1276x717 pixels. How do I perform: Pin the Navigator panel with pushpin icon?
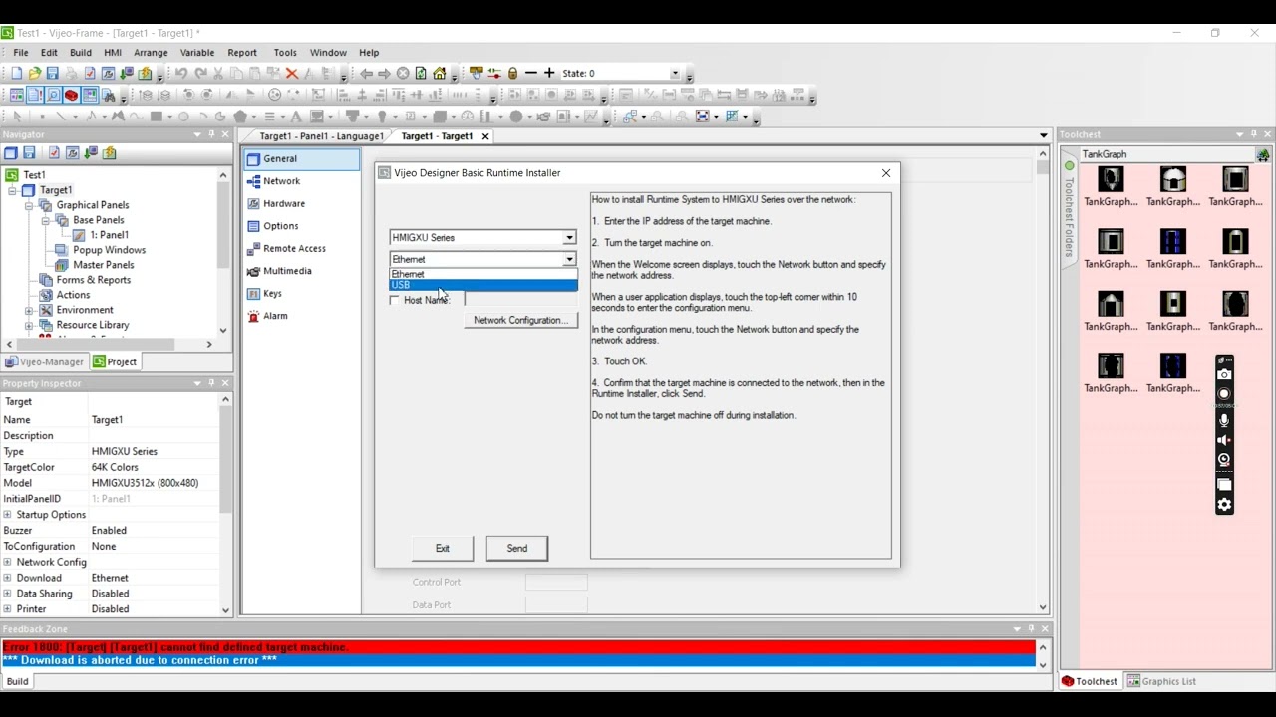click(x=211, y=134)
